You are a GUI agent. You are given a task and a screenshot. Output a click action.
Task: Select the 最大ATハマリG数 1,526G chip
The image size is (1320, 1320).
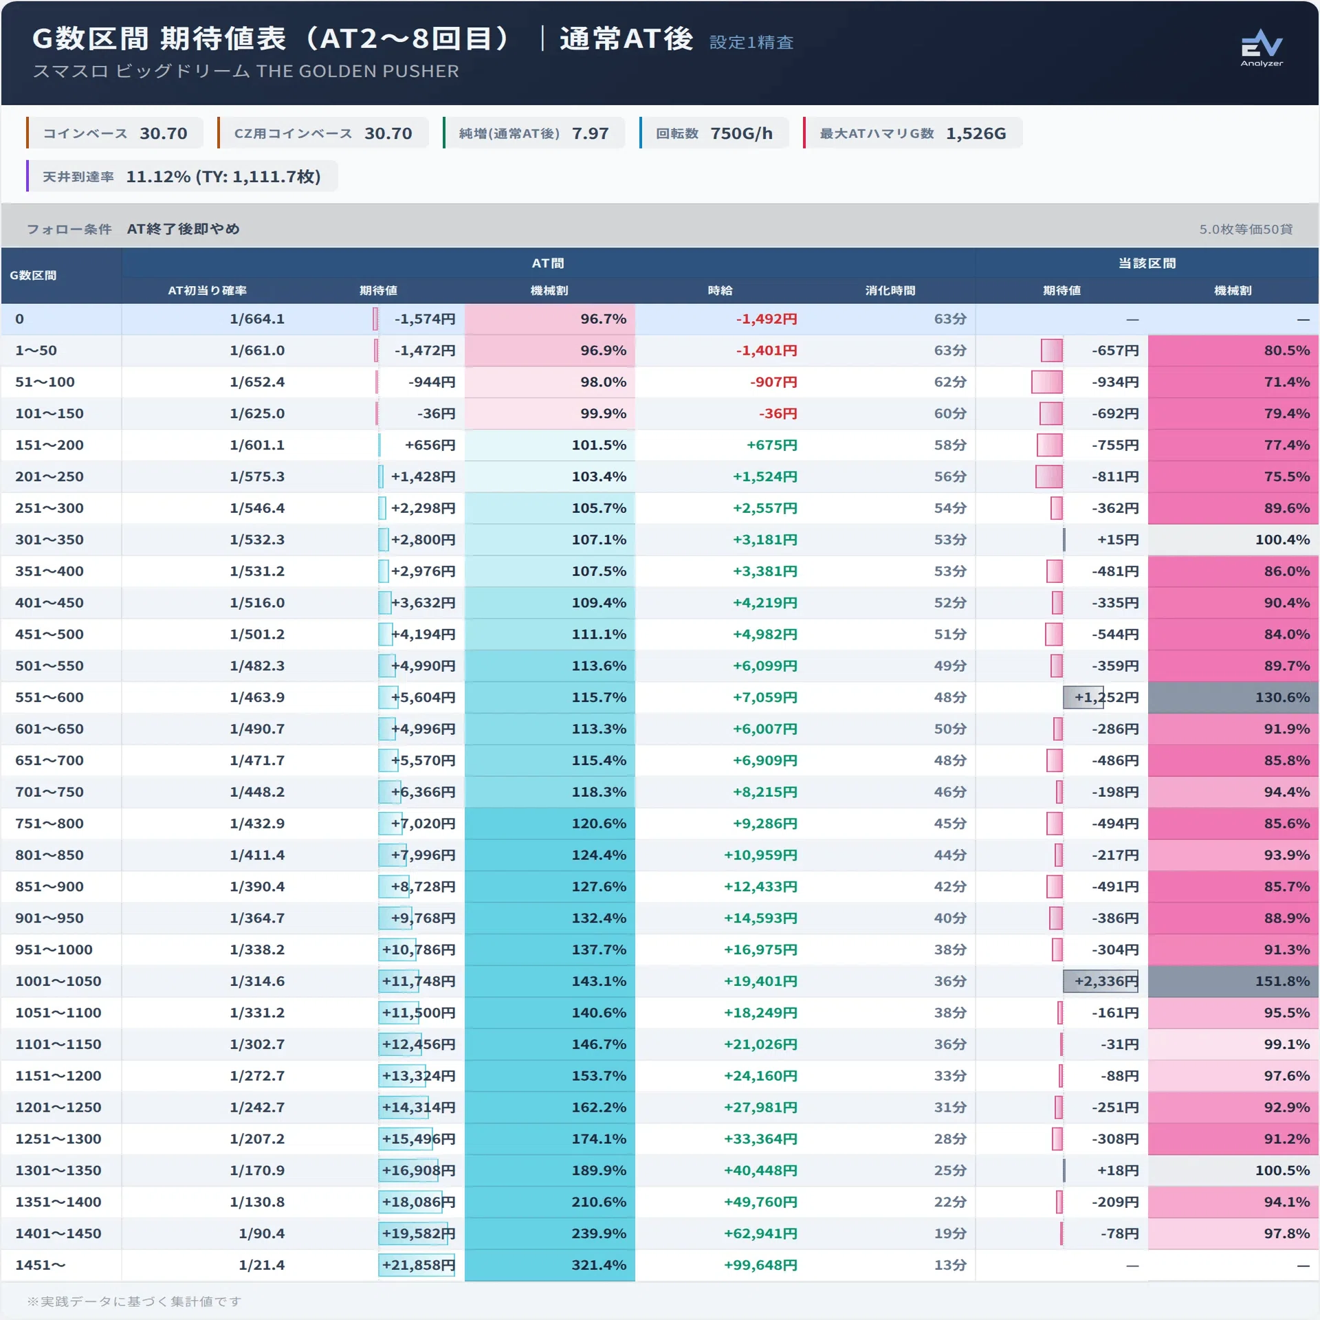(x=912, y=133)
